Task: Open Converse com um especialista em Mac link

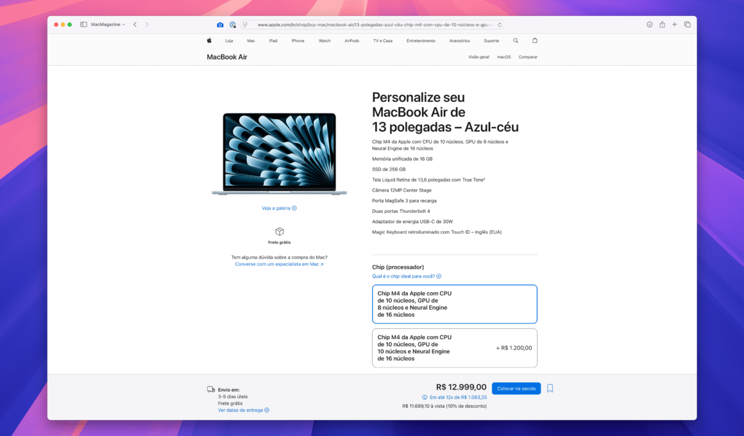Action: click(x=279, y=264)
